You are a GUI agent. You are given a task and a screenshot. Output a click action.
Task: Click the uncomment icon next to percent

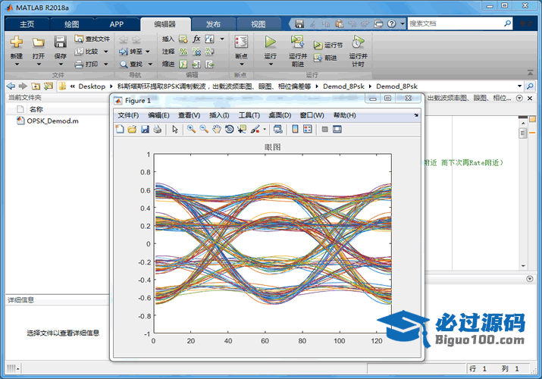[x=196, y=52]
